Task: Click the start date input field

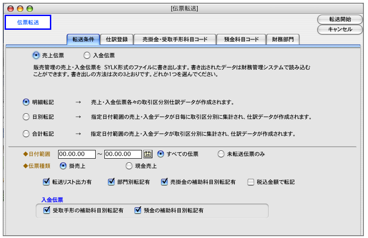Action: (x=77, y=154)
